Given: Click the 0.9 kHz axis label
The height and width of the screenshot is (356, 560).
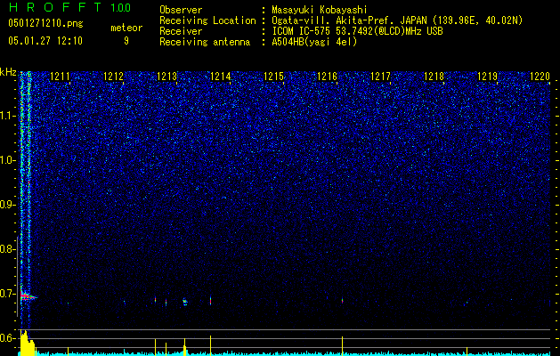Looking at the screenshot, I should click(8, 205).
